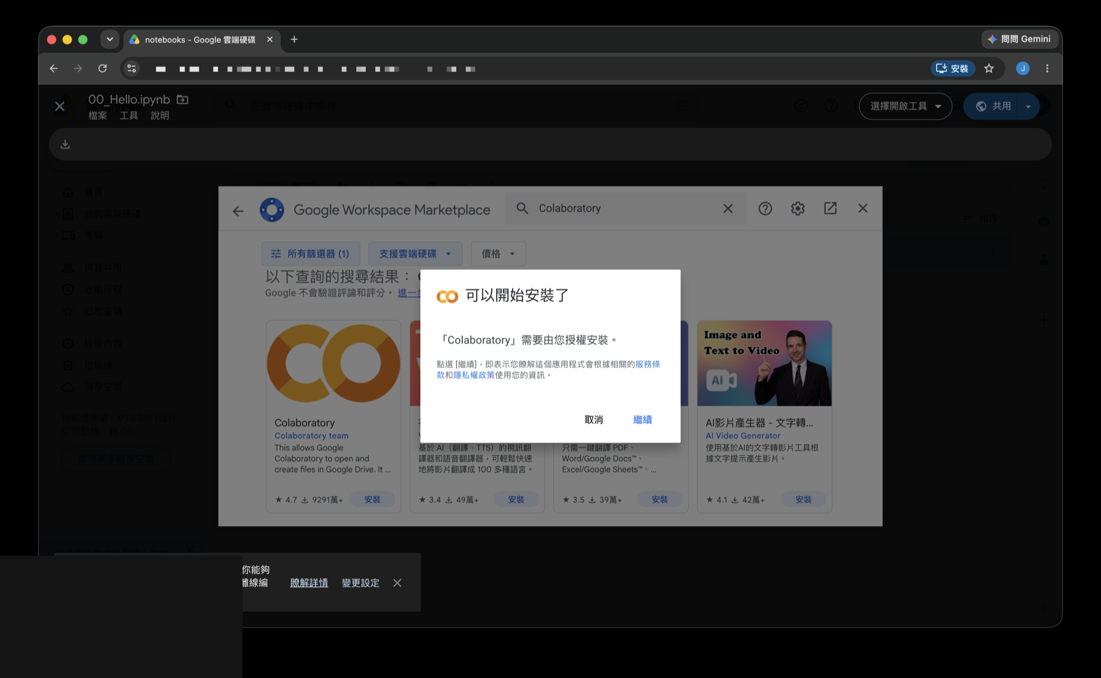Screen dimensions: 1101x678
Task: Expand 價格 price dropdown filter
Action: click(x=499, y=253)
